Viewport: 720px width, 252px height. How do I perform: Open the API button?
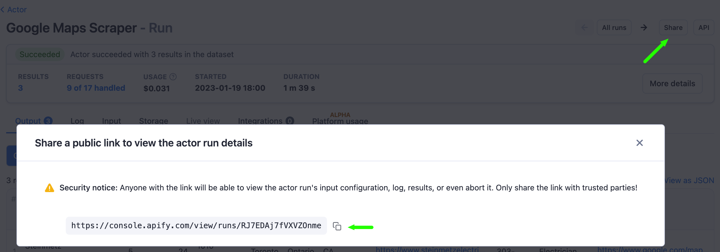704,27
